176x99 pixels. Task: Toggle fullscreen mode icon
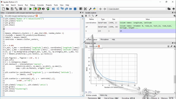85,9
